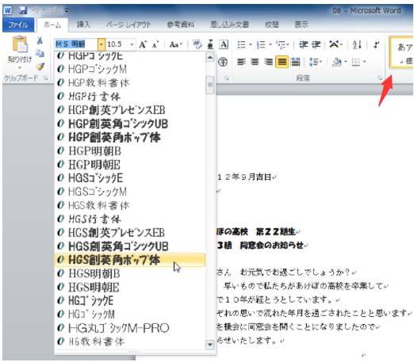Viewport: 414px width, 362px height.
Task: Select the HGS創英角ポップ体 font
Action: click(x=130, y=260)
